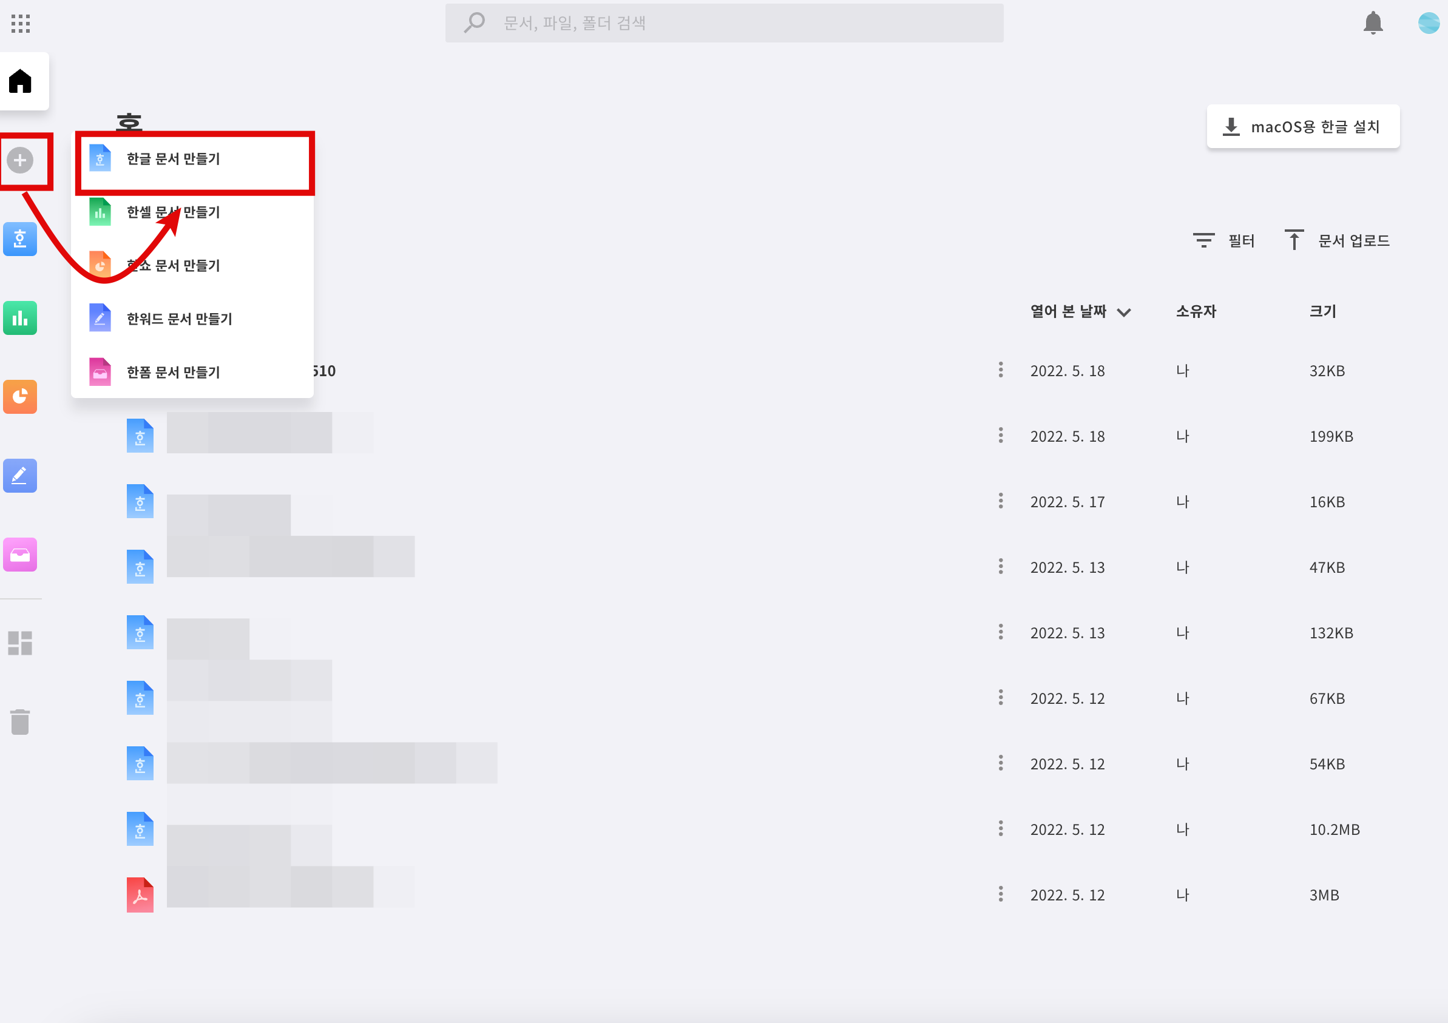The image size is (1448, 1023).
Task: Click the PDF file icon of 3MB row
Action: (x=140, y=895)
